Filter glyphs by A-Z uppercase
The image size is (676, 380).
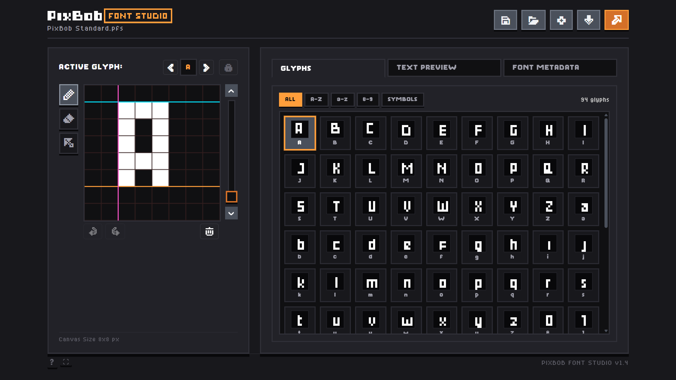pyautogui.click(x=316, y=100)
